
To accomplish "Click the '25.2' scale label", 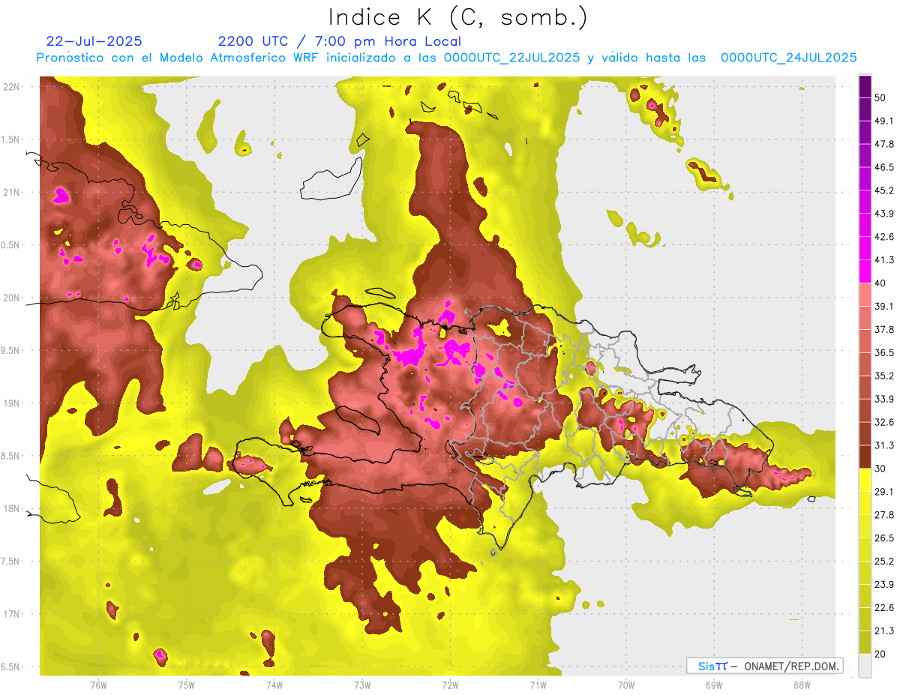I will [884, 562].
